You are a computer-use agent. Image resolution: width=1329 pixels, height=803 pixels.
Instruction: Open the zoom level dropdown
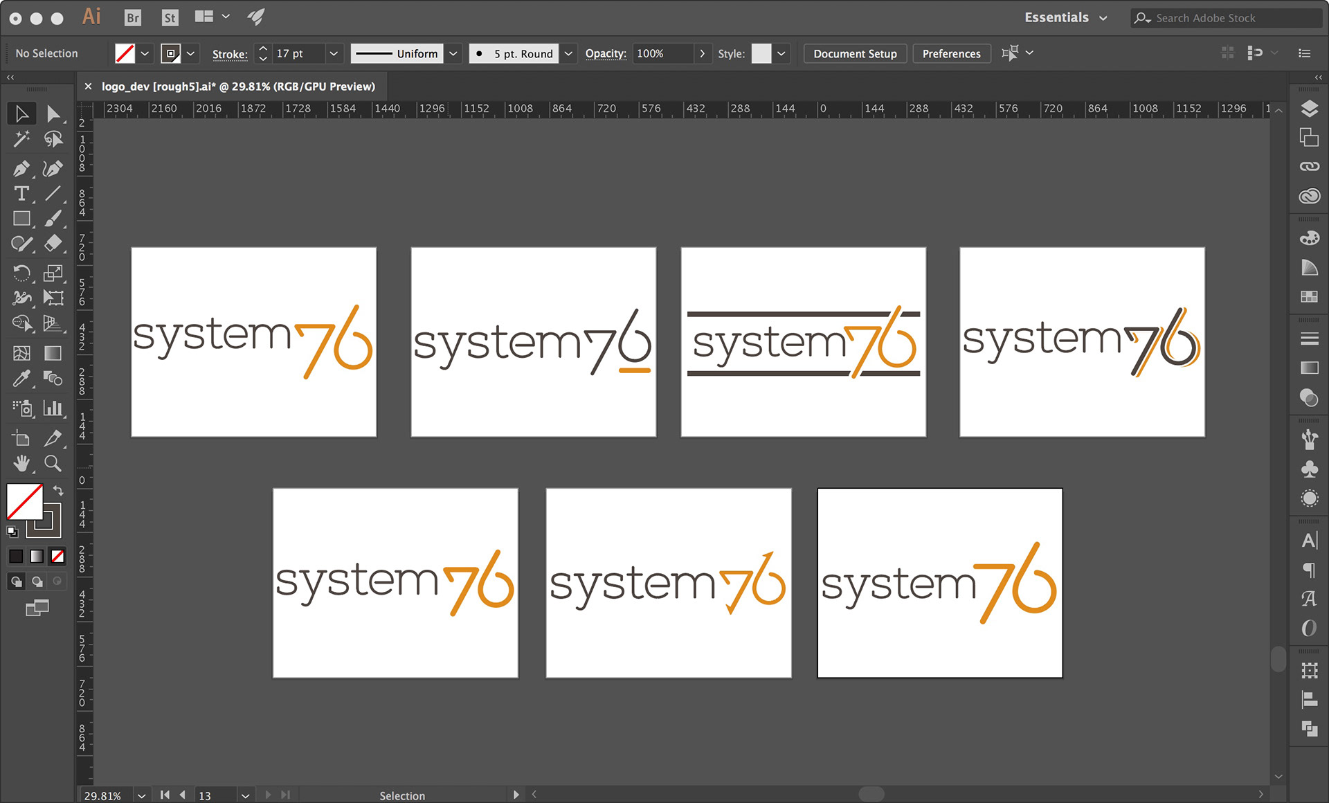click(x=141, y=795)
